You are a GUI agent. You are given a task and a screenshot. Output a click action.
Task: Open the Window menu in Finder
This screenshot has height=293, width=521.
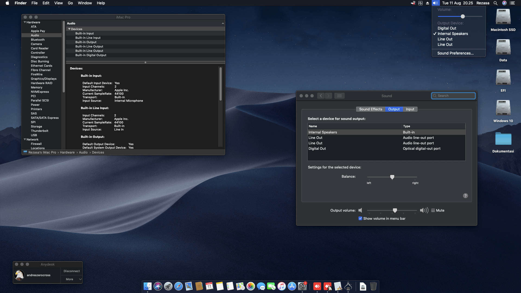click(85, 3)
